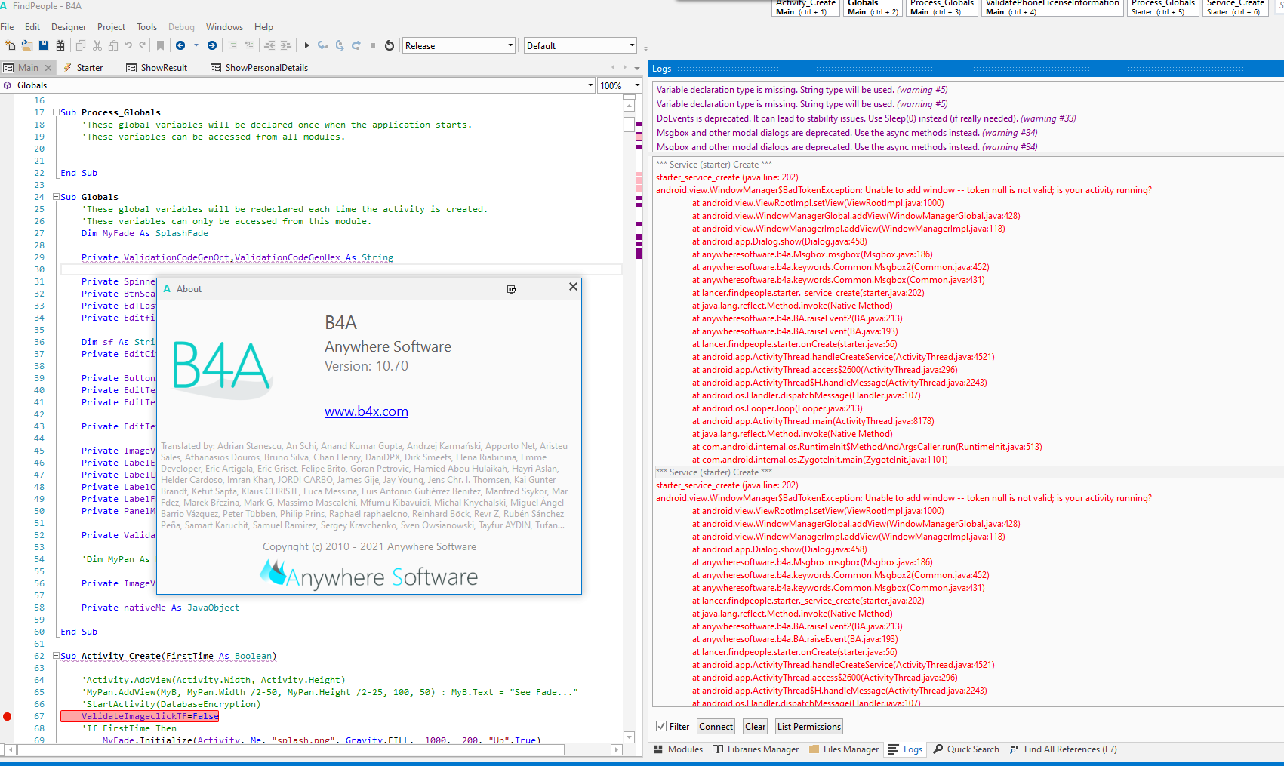Click the Open project folder icon

(x=27, y=45)
